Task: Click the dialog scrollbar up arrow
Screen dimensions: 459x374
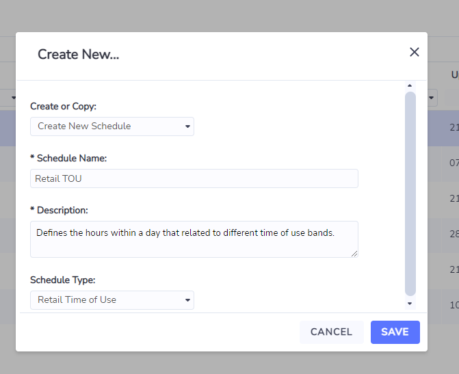Action: click(410, 85)
